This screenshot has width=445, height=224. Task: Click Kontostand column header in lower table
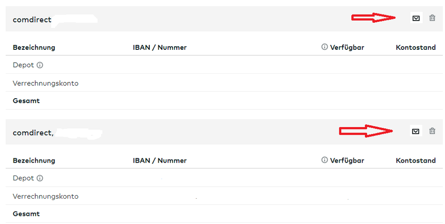point(416,160)
